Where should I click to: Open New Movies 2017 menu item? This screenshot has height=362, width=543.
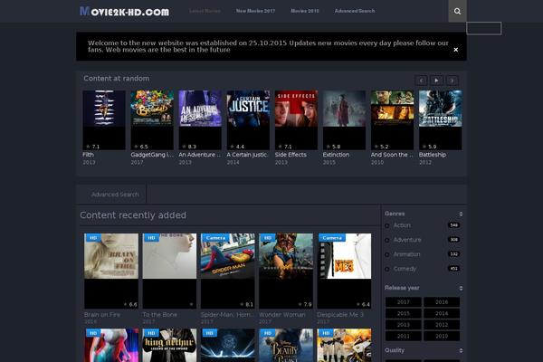[255, 11]
